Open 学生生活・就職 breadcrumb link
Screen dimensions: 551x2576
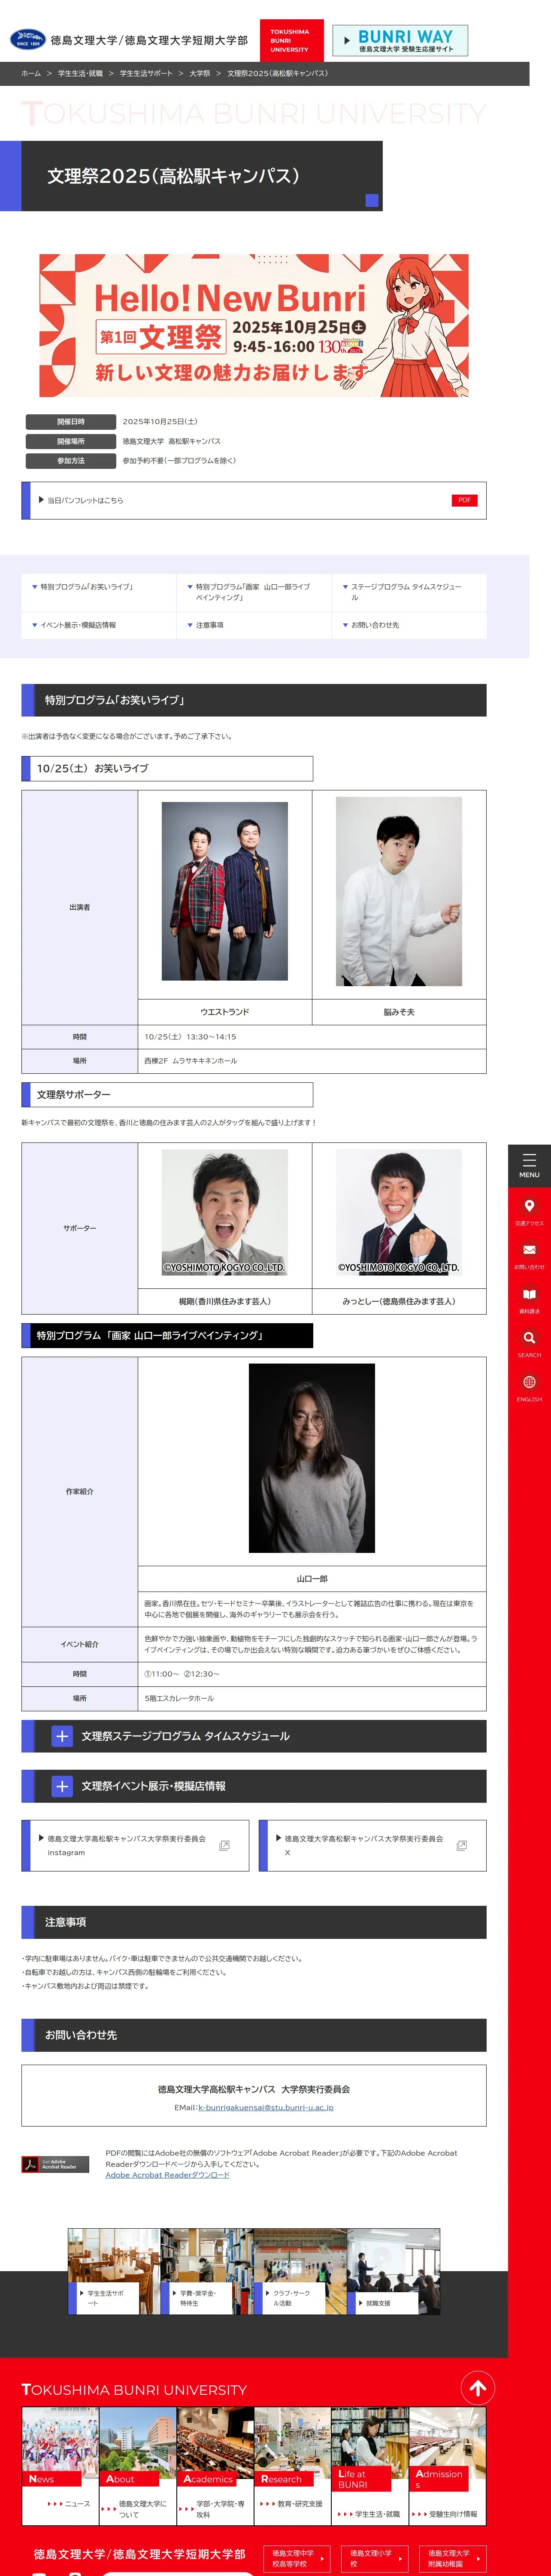[x=80, y=73]
